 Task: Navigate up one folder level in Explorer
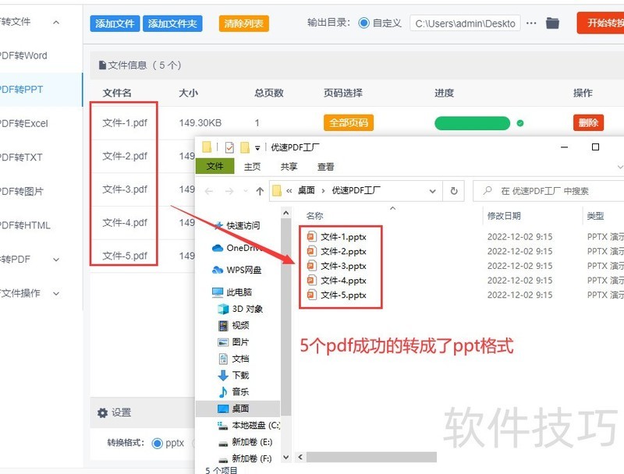[258, 189]
